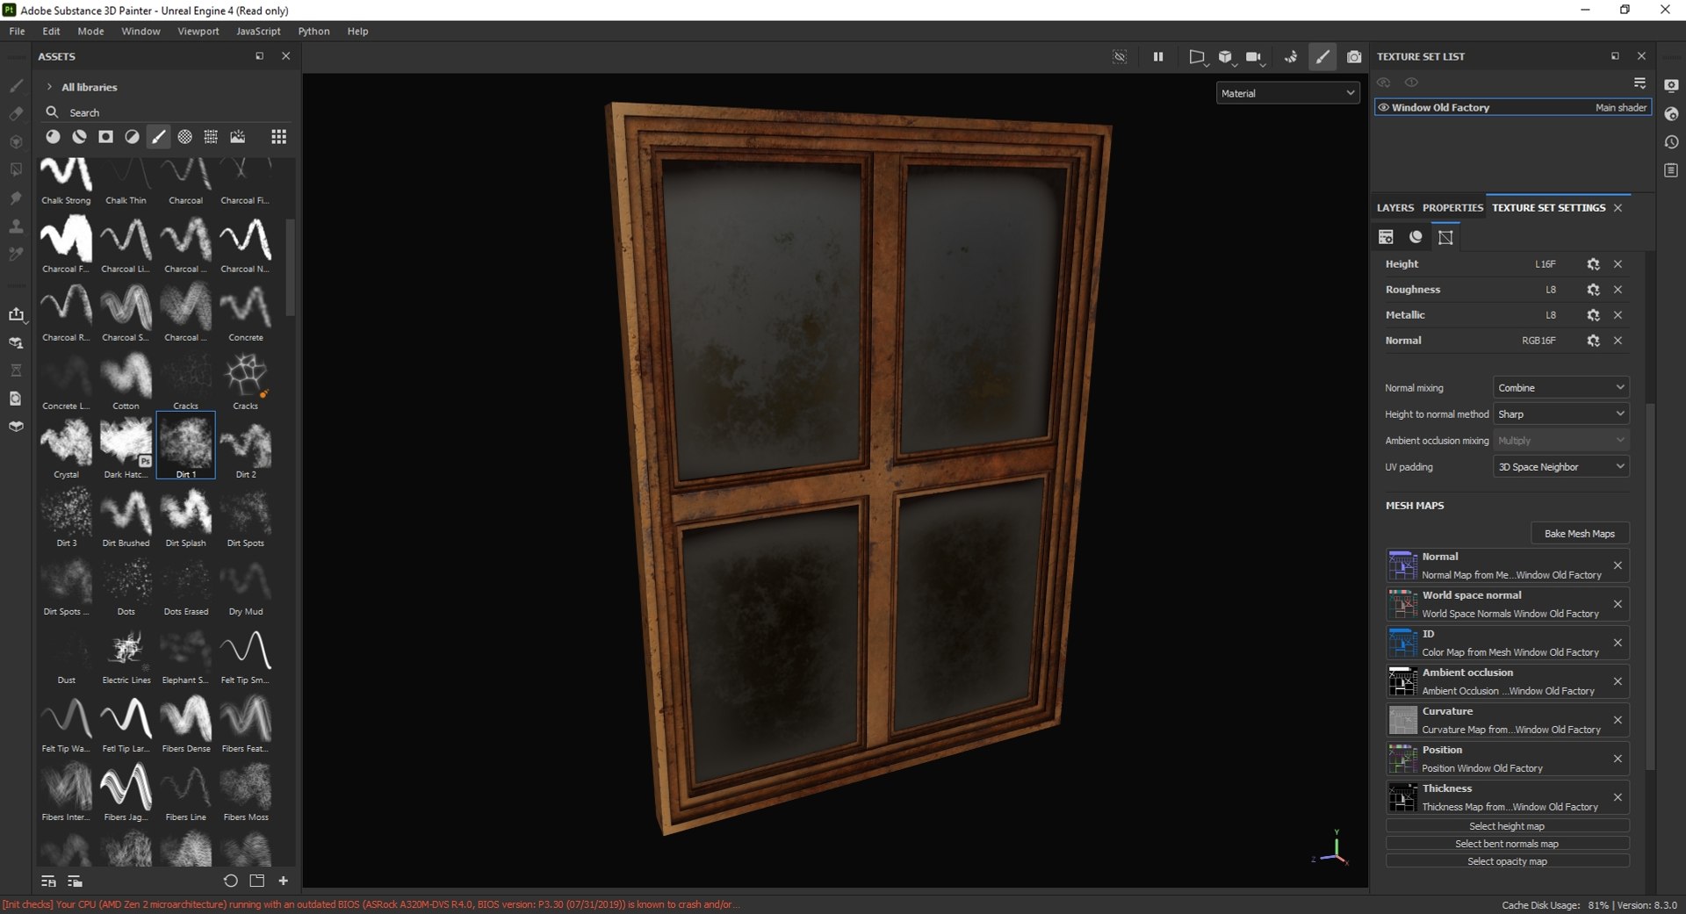Open the Ambient occlusion mixing dropdown
This screenshot has height=914, width=1686.
(1561, 441)
